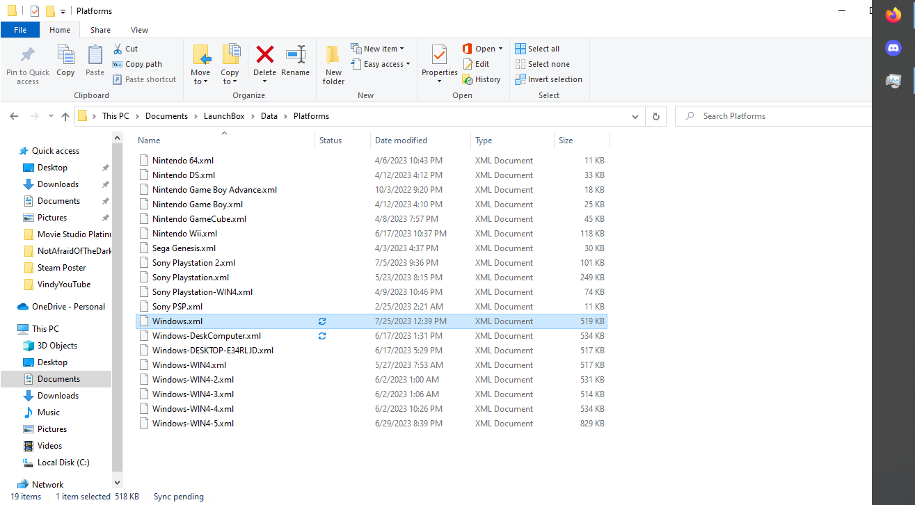Select Music in the navigation pane
The image size is (915, 505).
coord(49,412)
